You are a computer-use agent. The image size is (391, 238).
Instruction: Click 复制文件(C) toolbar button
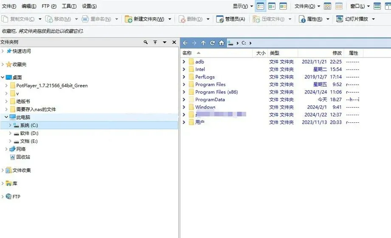18,19
